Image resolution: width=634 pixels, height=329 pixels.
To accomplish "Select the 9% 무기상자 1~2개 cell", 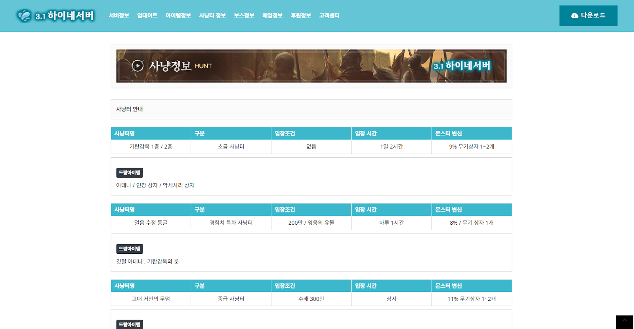I will (472, 147).
